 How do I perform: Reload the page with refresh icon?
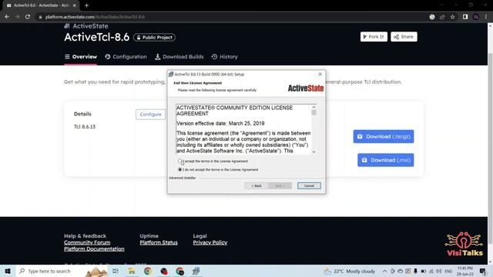pos(28,17)
